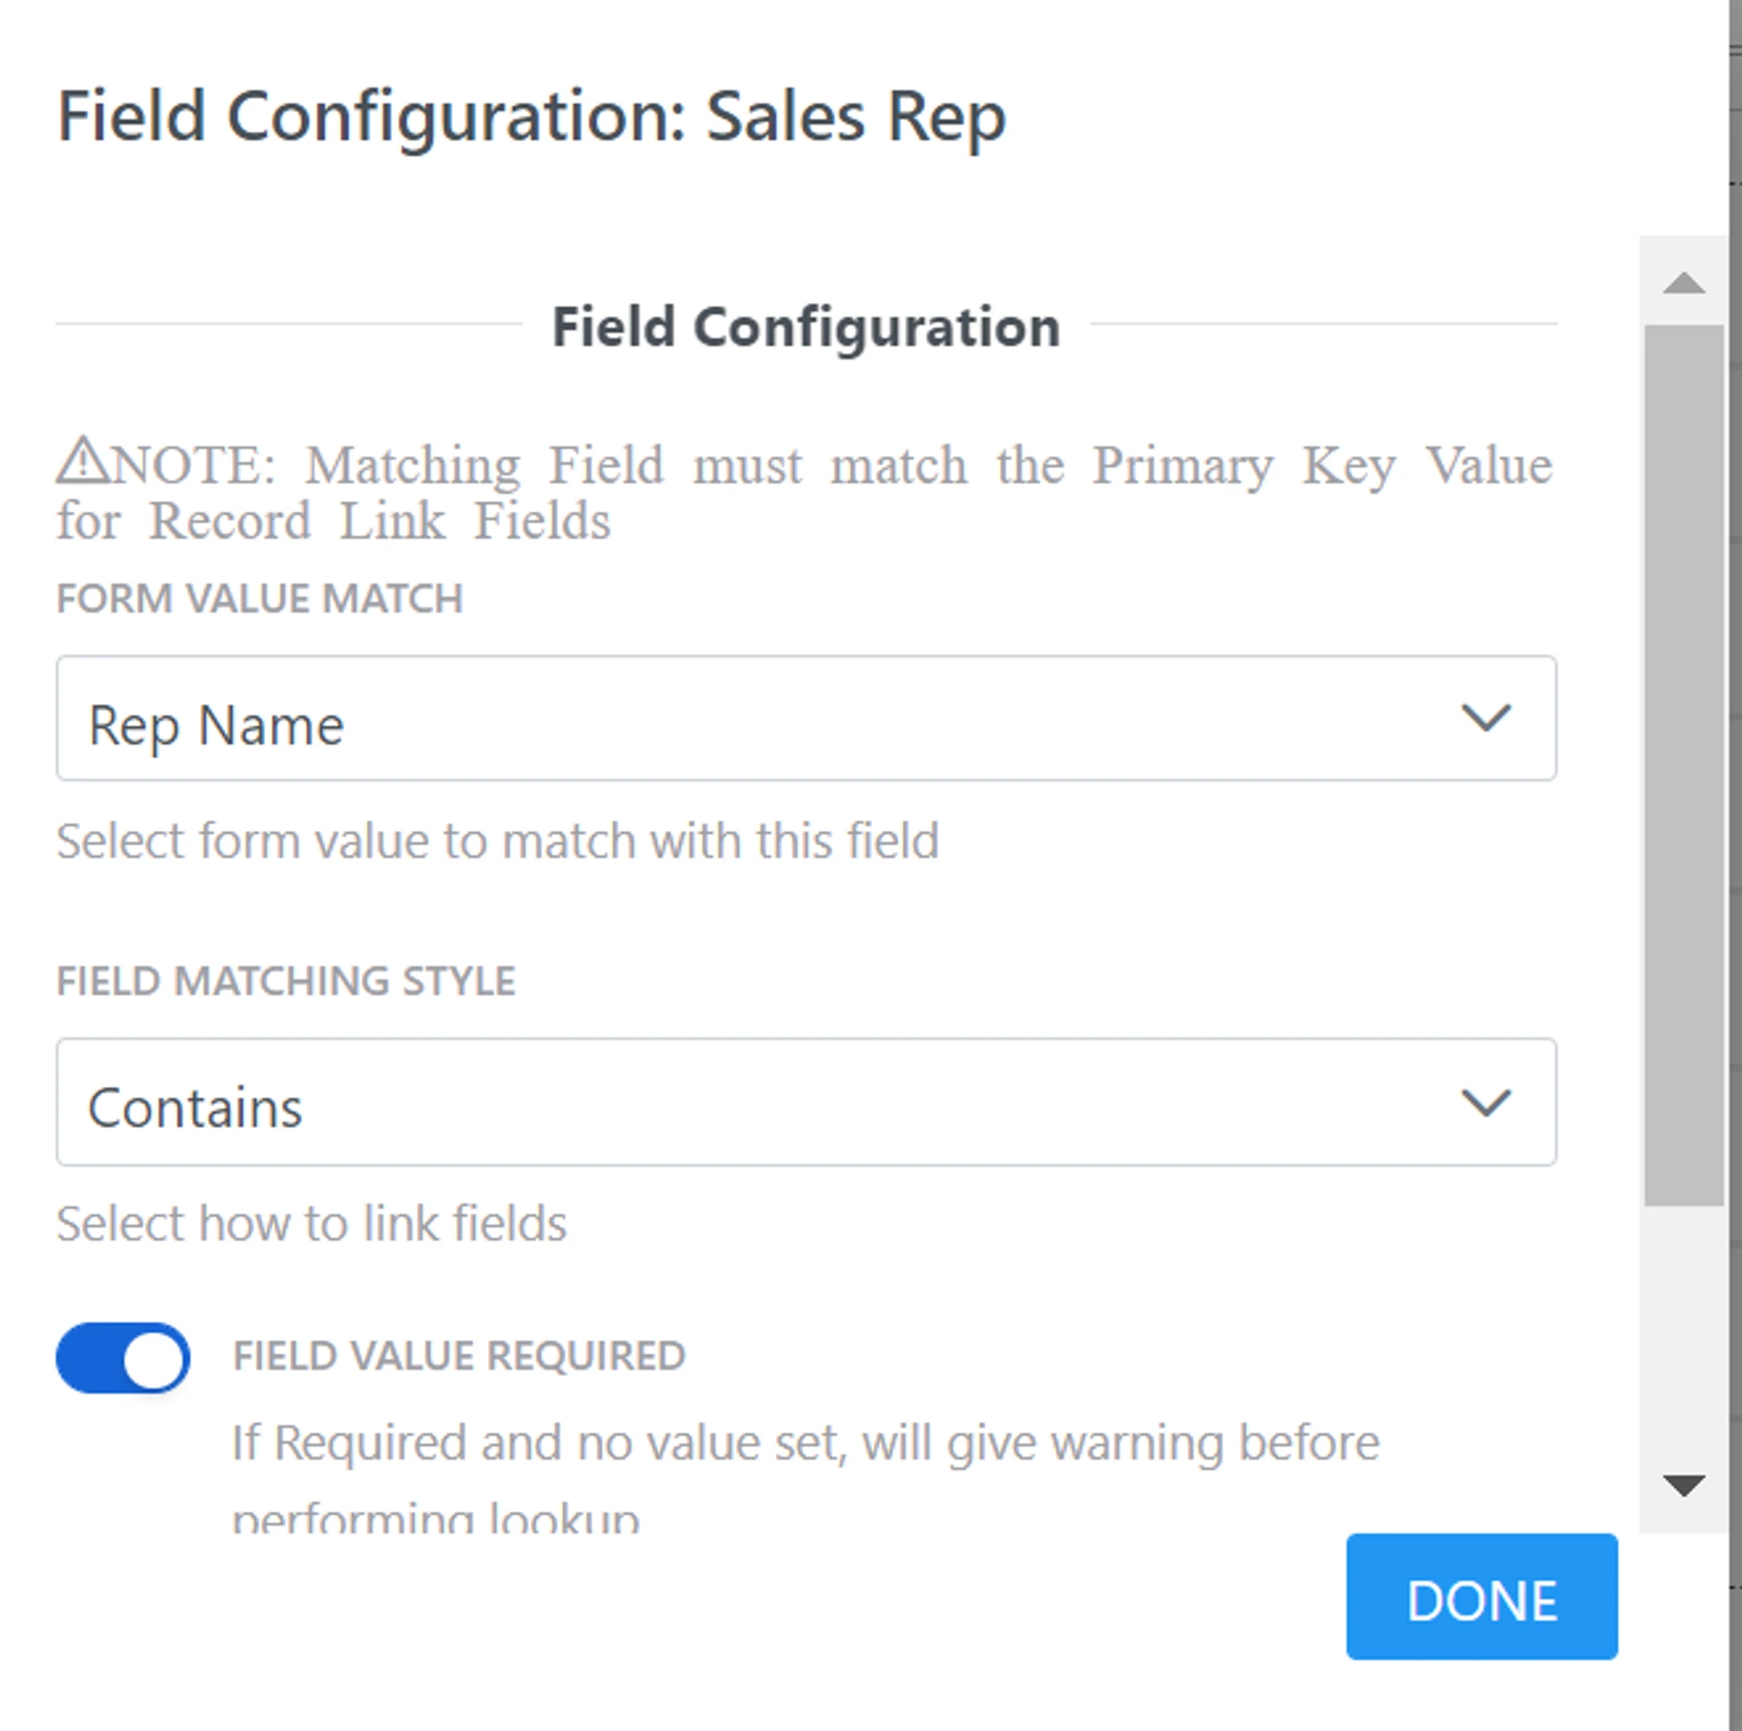This screenshot has height=1731, width=1742.
Task: Click the 'Select how to link fields' hint
Action: point(311,1224)
